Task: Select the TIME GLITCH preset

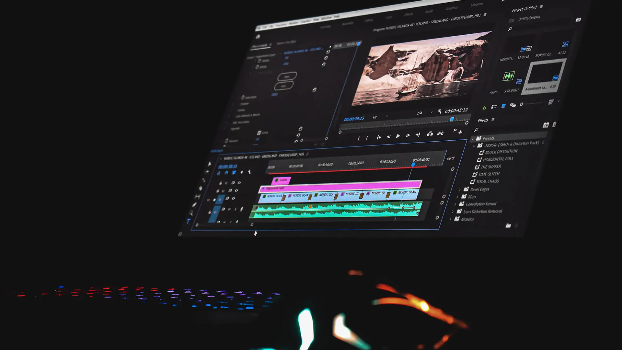Action: (x=489, y=174)
